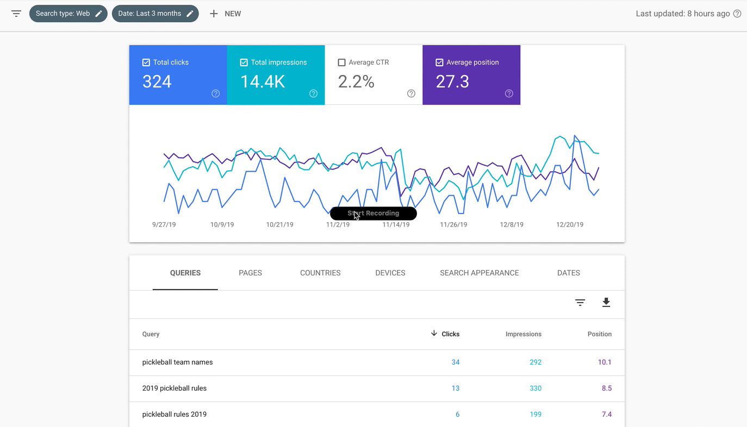Viewport: 747px width, 427px height.
Task: Open help icon on Average CTR card
Action: (x=411, y=93)
